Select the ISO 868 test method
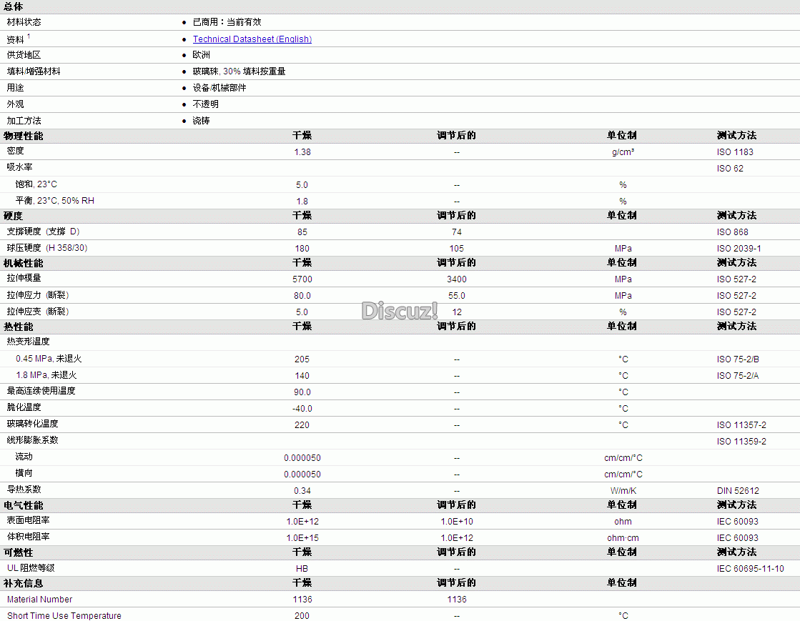This screenshot has width=800, height=621. click(733, 232)
